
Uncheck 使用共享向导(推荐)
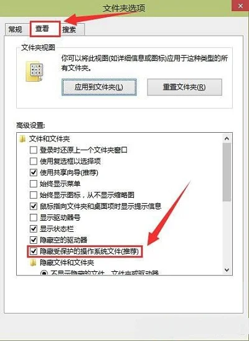(x=33, y=173)
